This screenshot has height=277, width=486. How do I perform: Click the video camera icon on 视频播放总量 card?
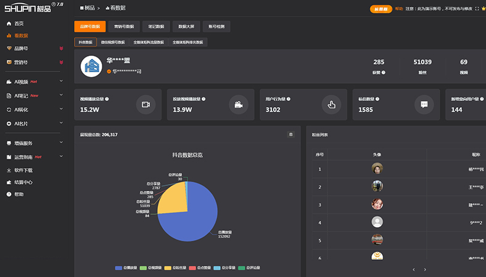(x=146, y=104)
